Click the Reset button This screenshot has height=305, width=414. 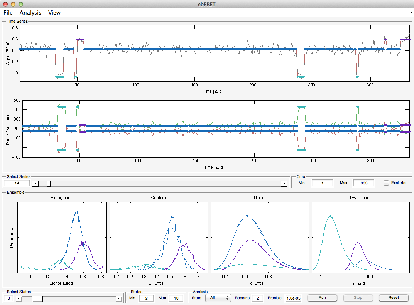pyautogui.click(x=394, y=298)
